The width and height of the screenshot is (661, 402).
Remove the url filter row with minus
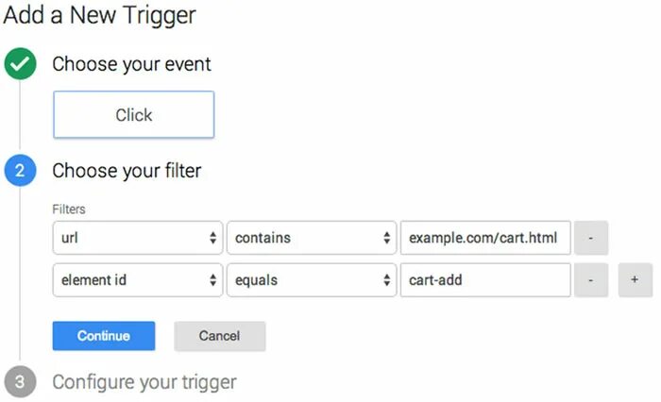[591, 238]
